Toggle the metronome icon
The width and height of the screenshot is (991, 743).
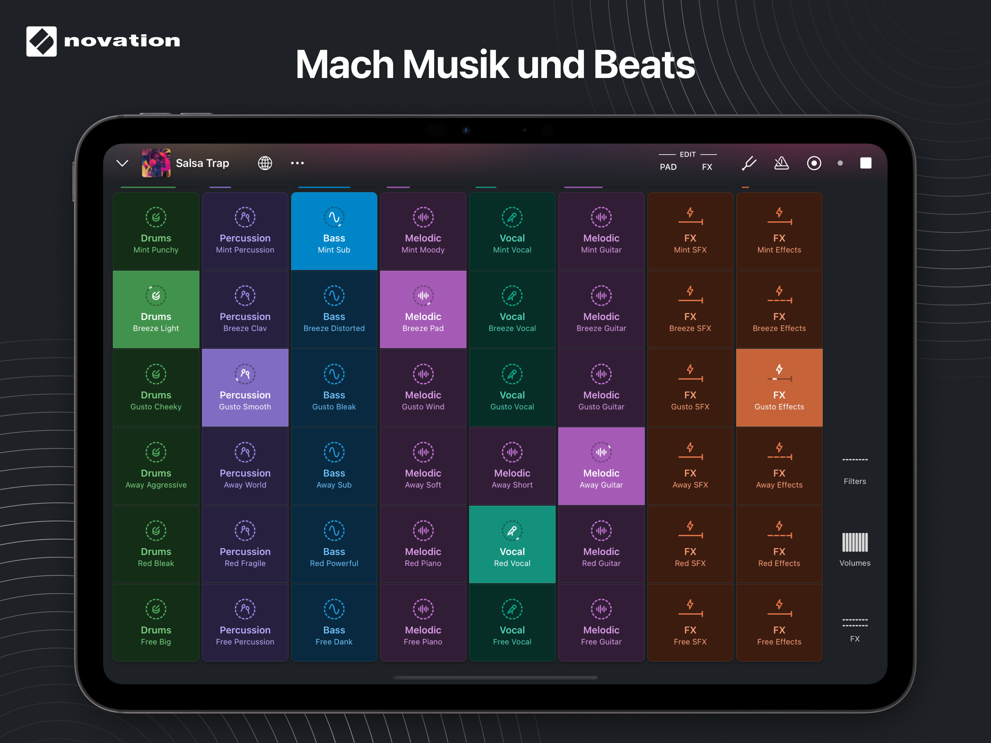tap(781, 163)
